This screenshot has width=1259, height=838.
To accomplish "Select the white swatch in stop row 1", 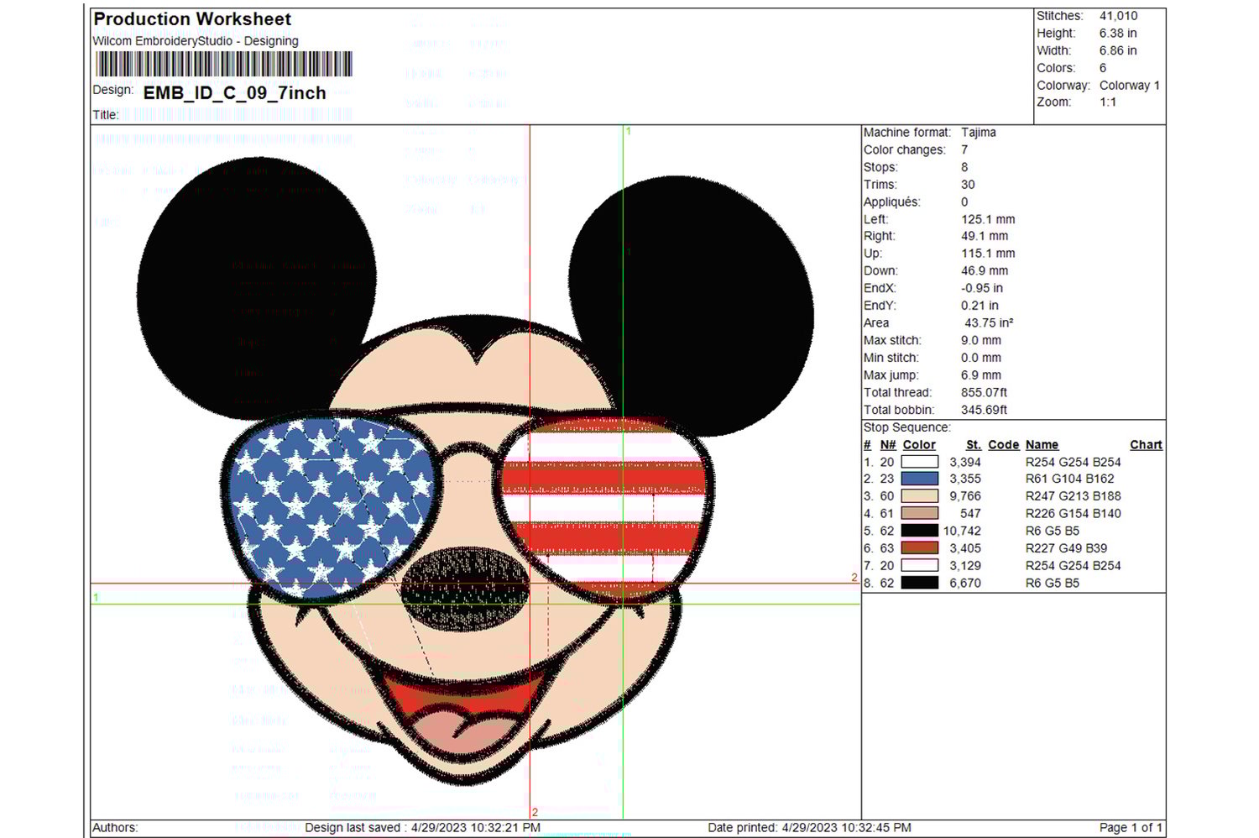I will tap(919, 462).
